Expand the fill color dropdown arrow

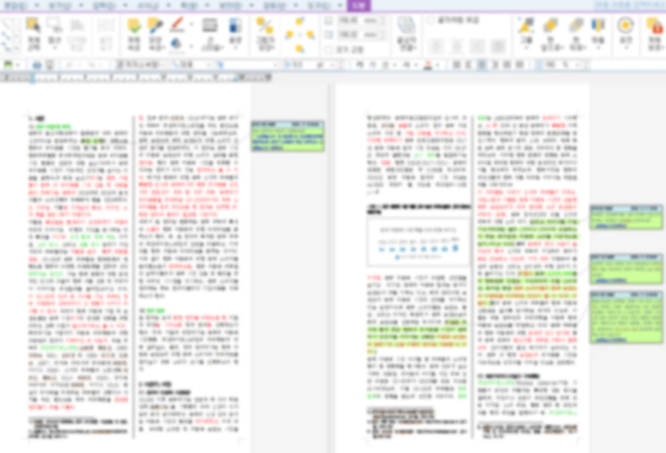(x=191, y=45)
